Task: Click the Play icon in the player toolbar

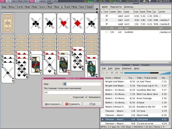Action: point(107,73)
